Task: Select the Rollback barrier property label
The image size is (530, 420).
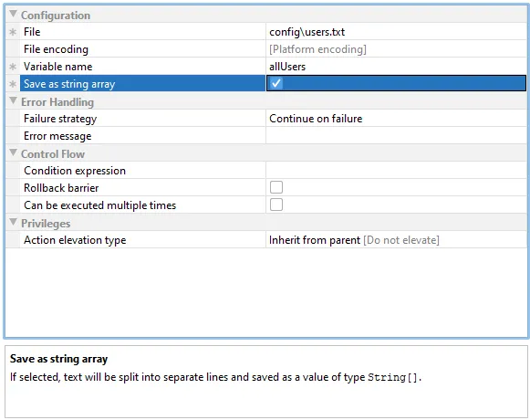Action: (61, 187)
